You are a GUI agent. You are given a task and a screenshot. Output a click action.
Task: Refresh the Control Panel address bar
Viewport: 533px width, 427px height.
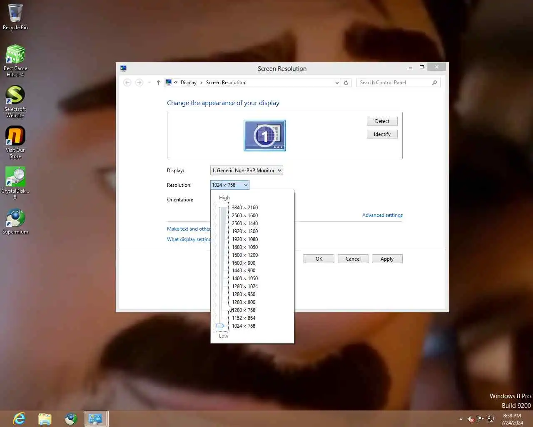(x=346, y=83)
